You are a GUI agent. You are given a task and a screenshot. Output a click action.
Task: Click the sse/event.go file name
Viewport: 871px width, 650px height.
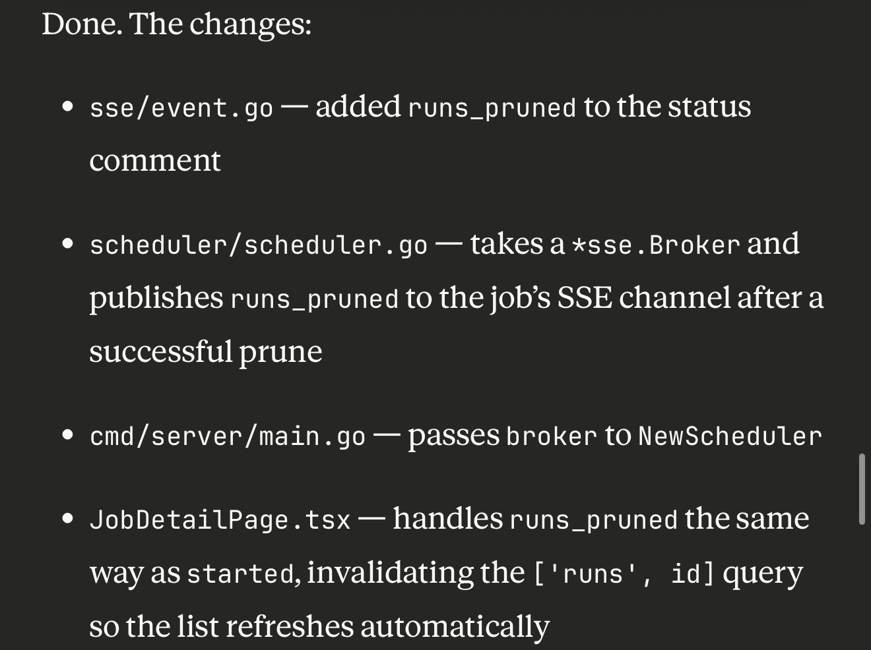(x=181, y=108)
